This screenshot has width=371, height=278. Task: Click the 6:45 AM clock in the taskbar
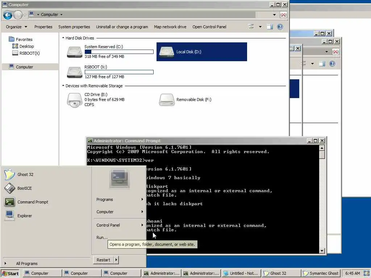tap(353, 273)
